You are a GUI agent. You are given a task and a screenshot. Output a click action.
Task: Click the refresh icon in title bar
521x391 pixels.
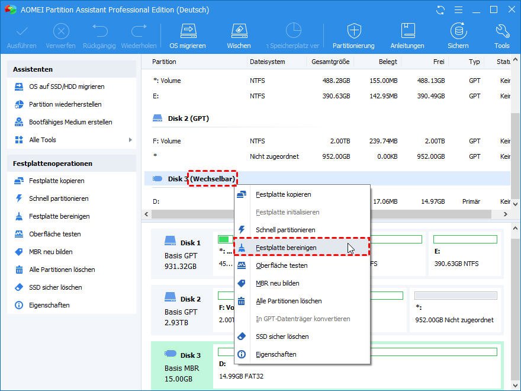click(x=440, y=10)
